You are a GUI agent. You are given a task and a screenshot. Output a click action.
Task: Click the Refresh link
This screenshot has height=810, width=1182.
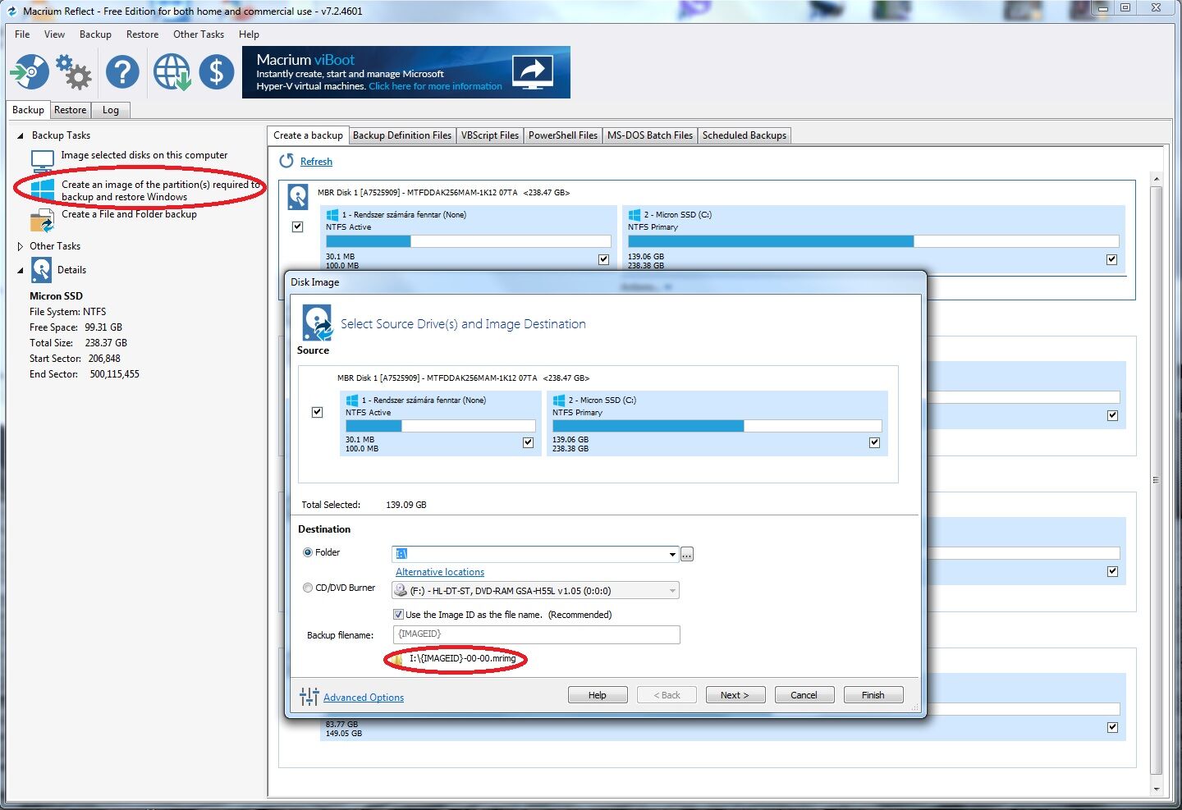[x=316, y=162]
